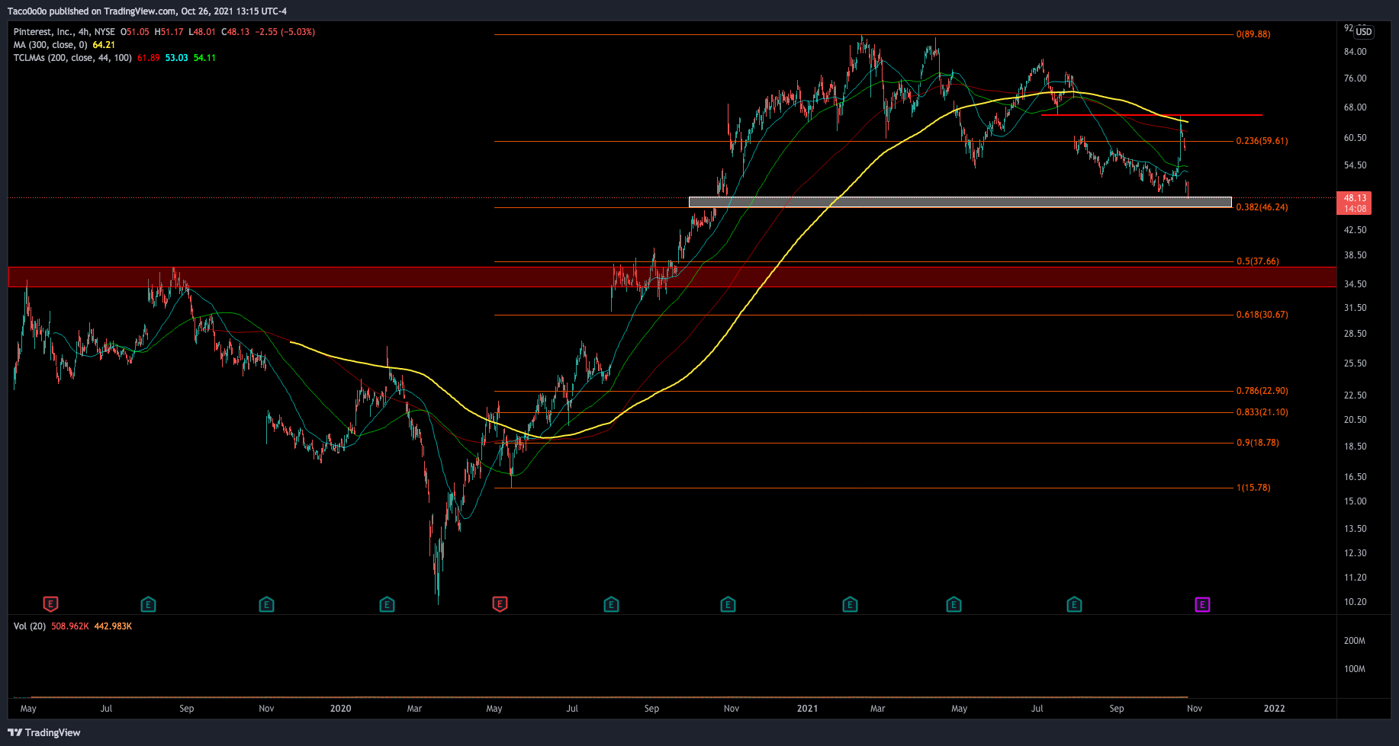Click the earnings marker above May 2021
Screen dimensions: 1399x746
pos(954,604)
